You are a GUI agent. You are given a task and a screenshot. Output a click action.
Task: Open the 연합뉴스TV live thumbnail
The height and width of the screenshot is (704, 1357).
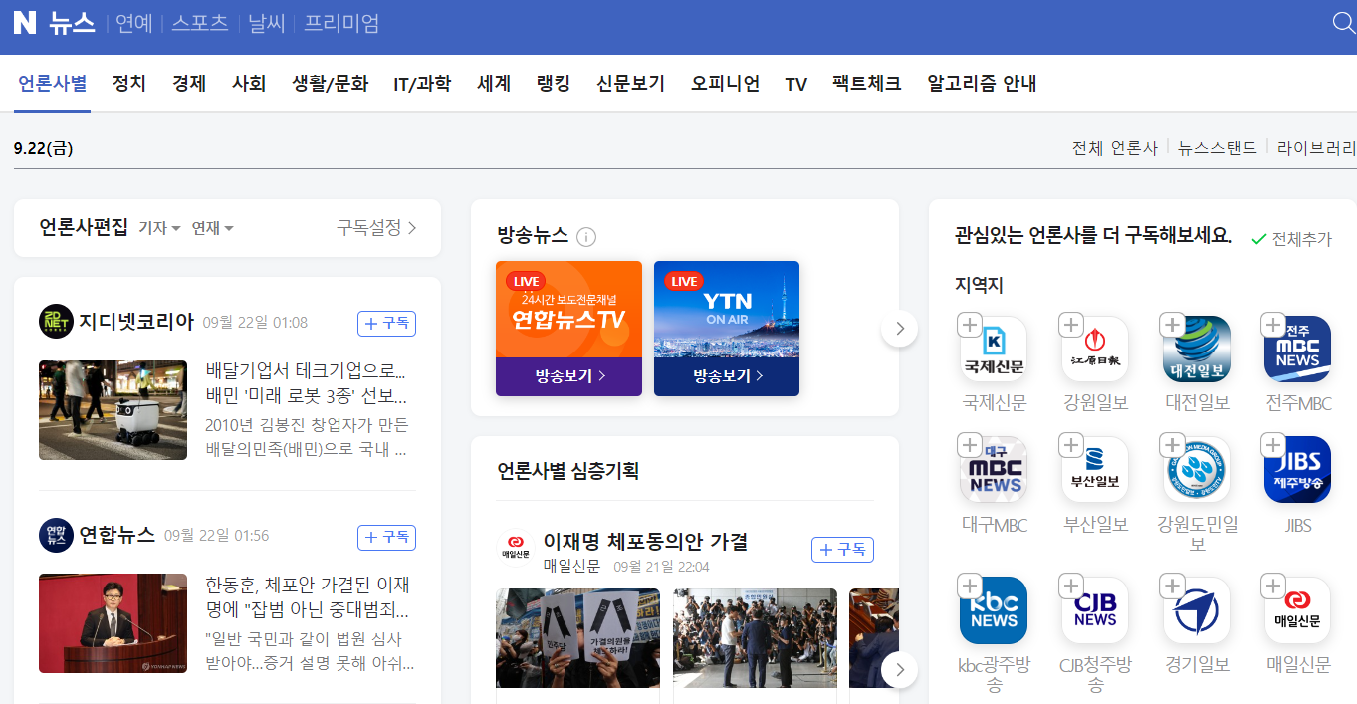click(x=569, y=310)
